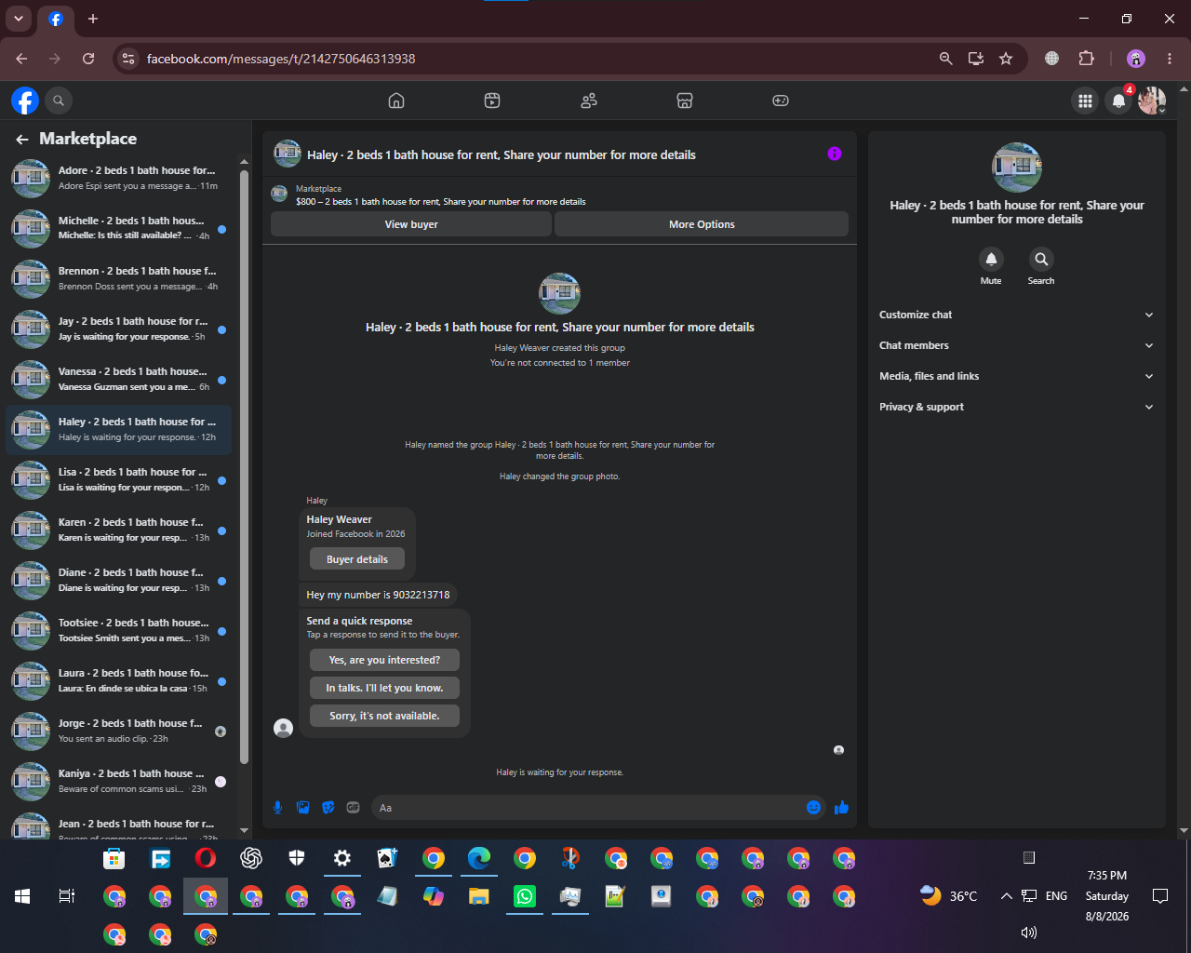Go back with Marketplace arrow icon
The height and width of the screenshot is (953, 1191).
point(22,140)
